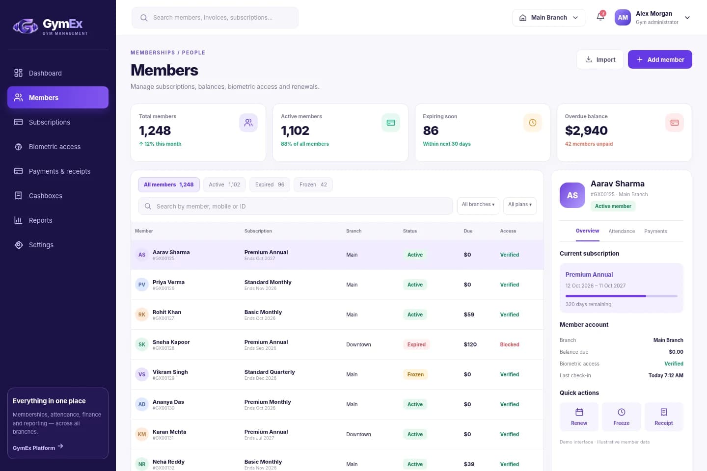707x471 pixels.
Task: Select the Priya Verma row
Action: pyautogui.click(x=337, y=285)
